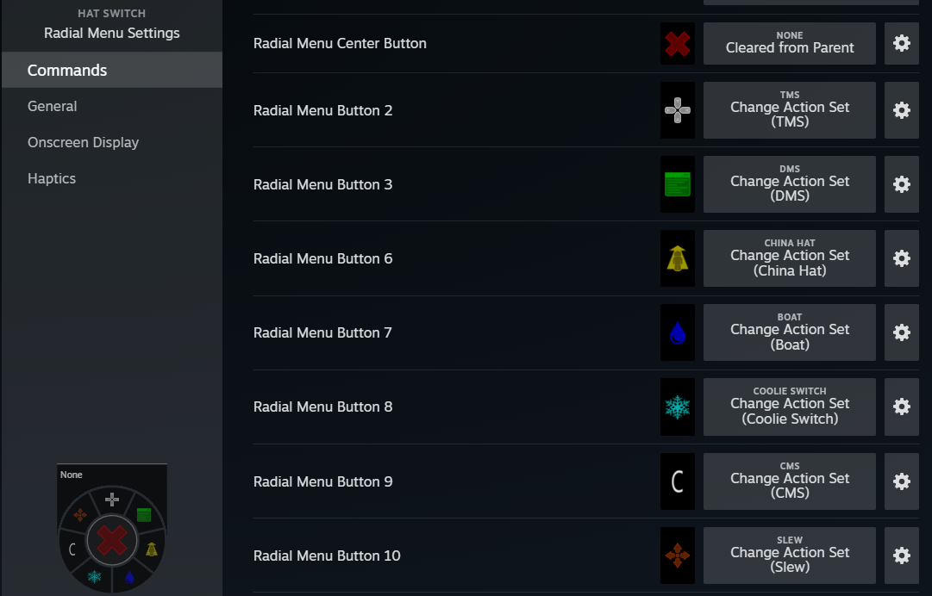Open the Onscreen Display tab
932x596 pixels.
click(x=83, y=143)
